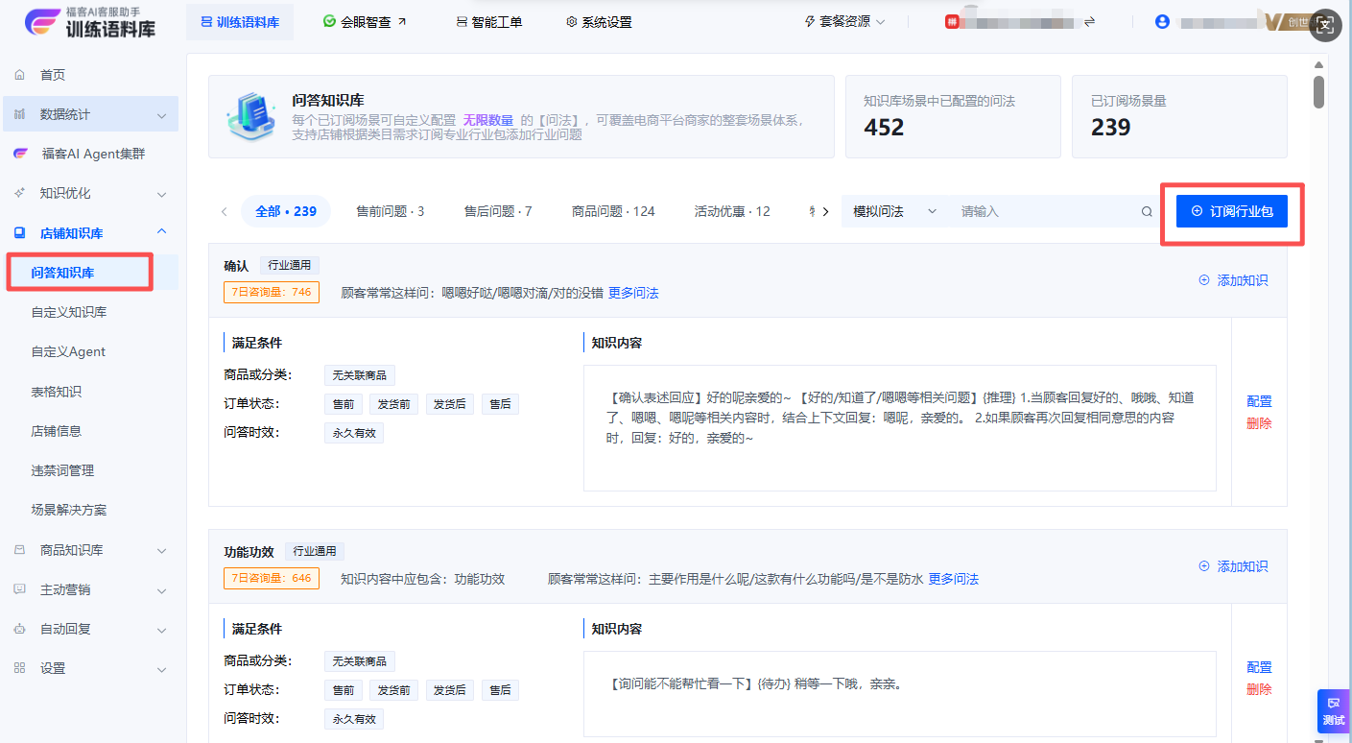Focus the 请输入 search input field
The width and height of the screenshot is (1352, 743).
(x=1046, y=211)
